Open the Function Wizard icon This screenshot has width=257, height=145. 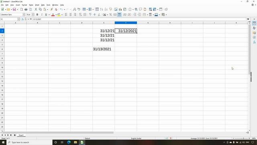[x=22, y=19]
